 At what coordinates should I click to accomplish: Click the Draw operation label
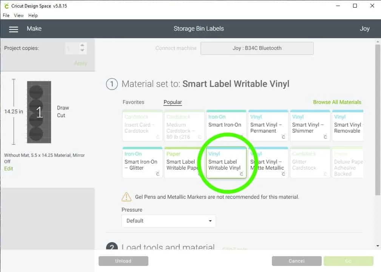tap(63, 108)
